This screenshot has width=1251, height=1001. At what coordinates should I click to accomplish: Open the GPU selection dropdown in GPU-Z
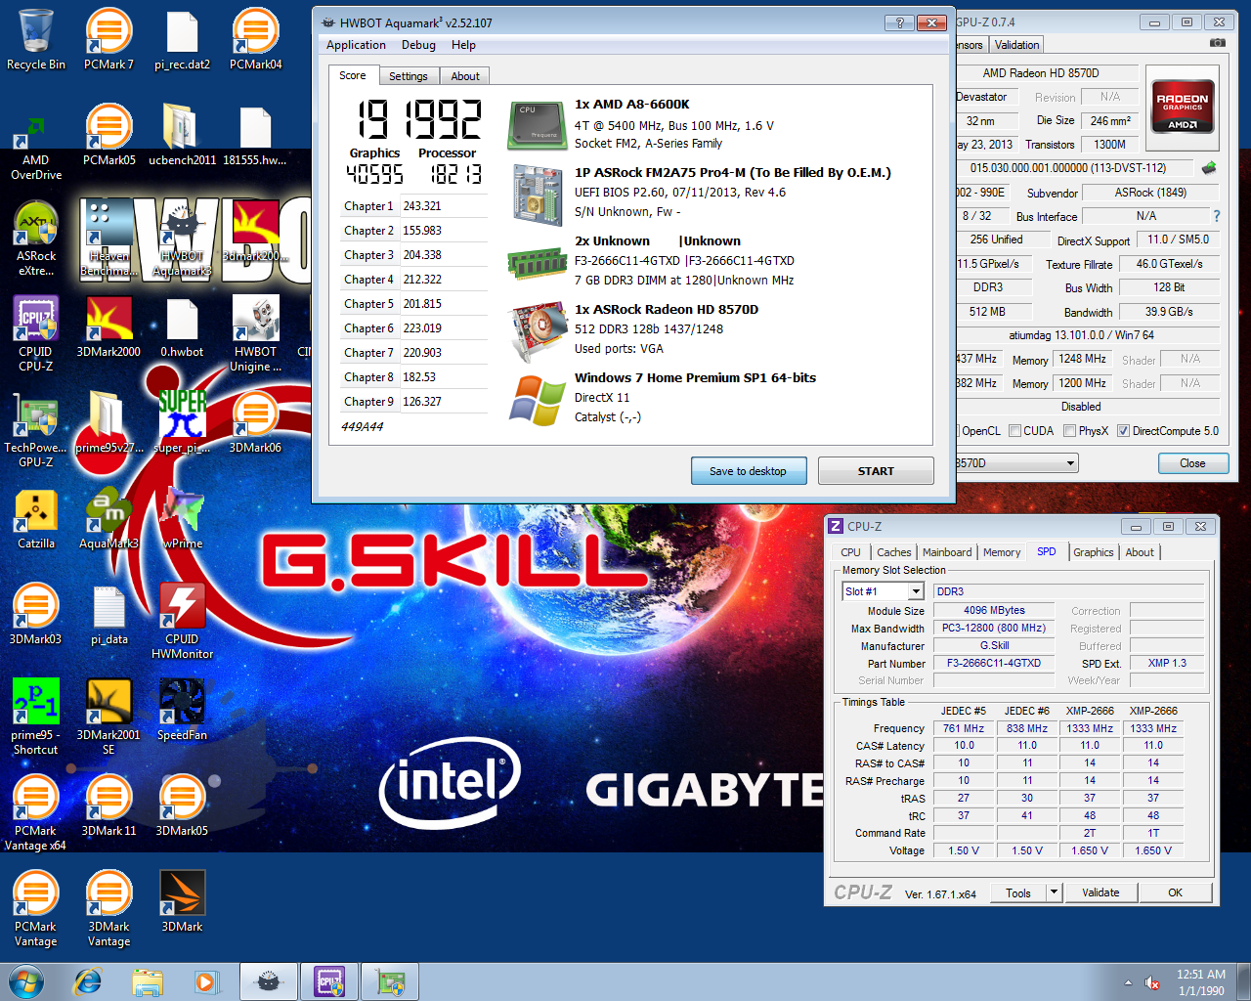1071,463
